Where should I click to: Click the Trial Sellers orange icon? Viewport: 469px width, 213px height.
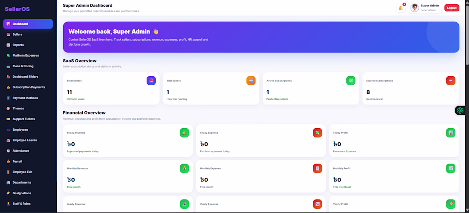pyautogui.click(x=251, y=81)
